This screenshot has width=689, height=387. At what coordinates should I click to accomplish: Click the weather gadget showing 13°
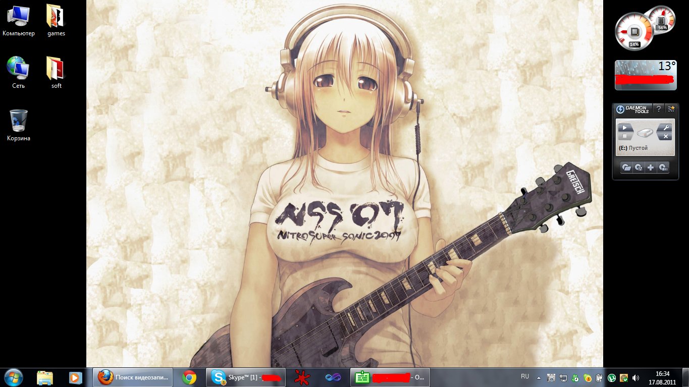tap(646, 75)
